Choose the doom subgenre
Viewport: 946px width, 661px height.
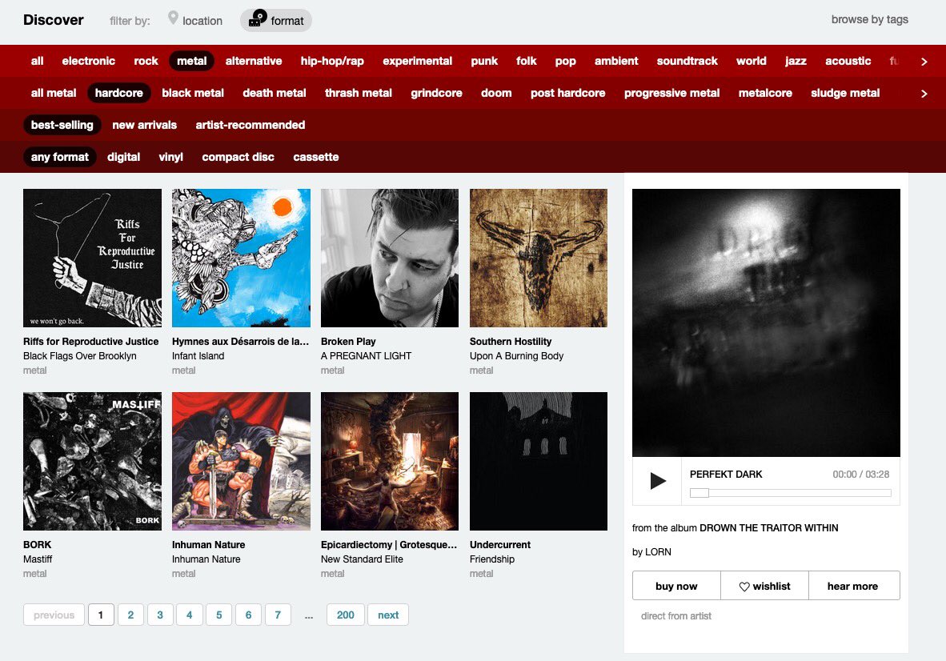click(x=496, y=93)
